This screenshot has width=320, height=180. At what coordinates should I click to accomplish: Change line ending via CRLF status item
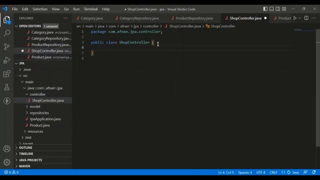point(273,172)
